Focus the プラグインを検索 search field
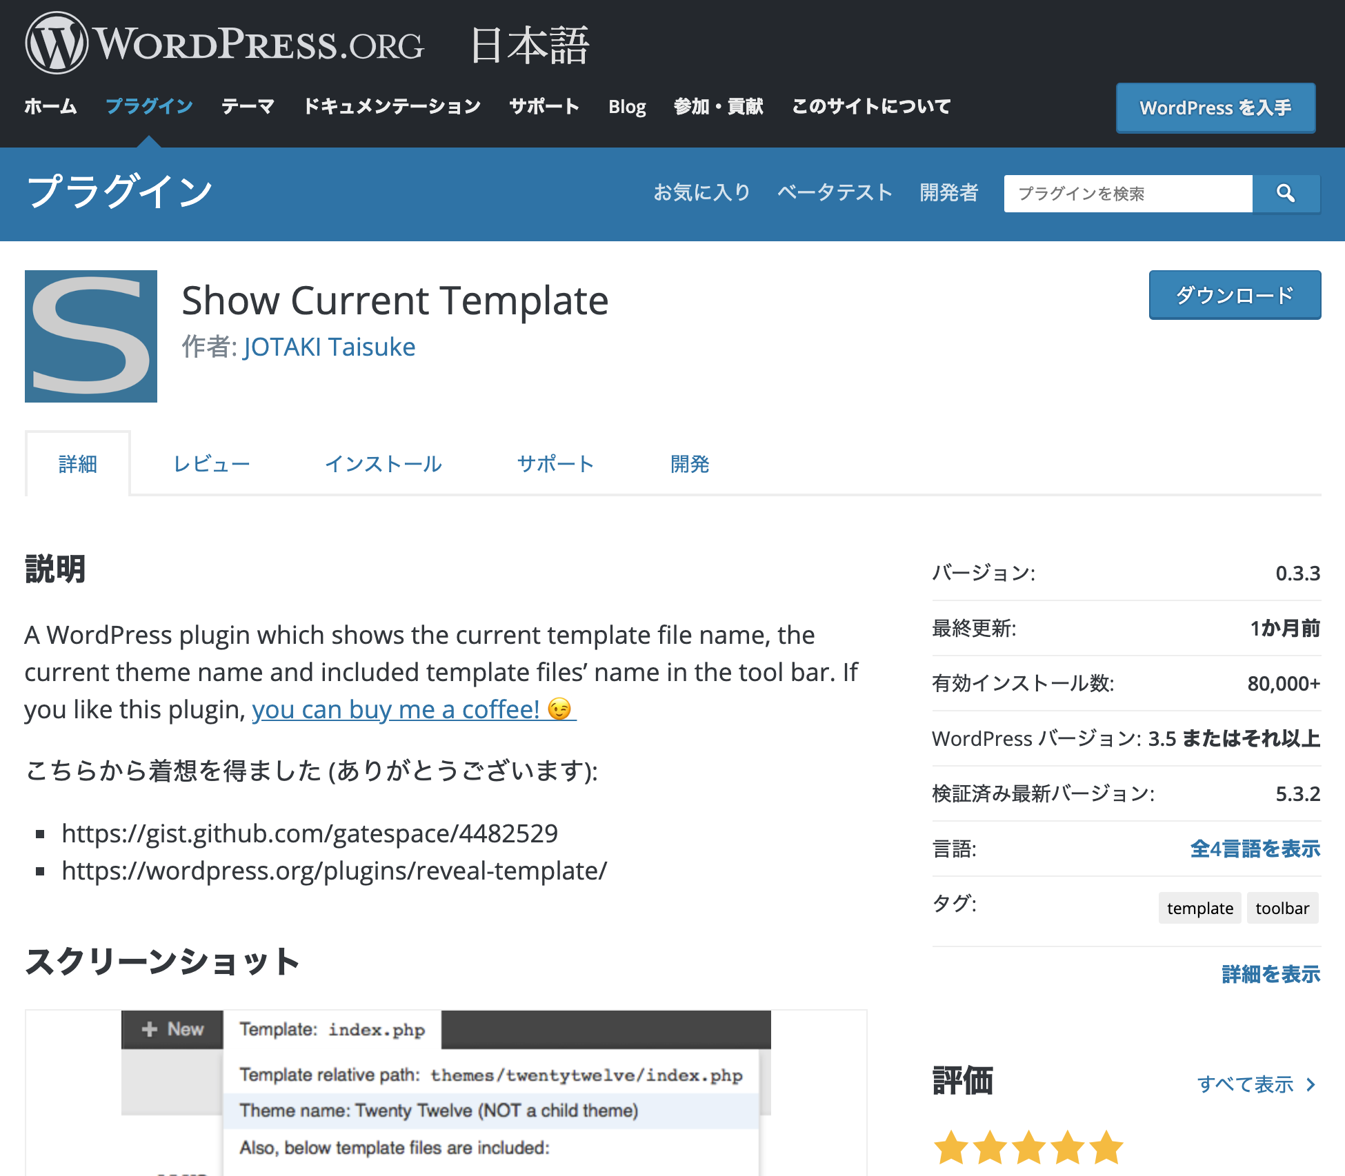The height and width of the screenshot is (1176, 1345). tap(1128, 193)
